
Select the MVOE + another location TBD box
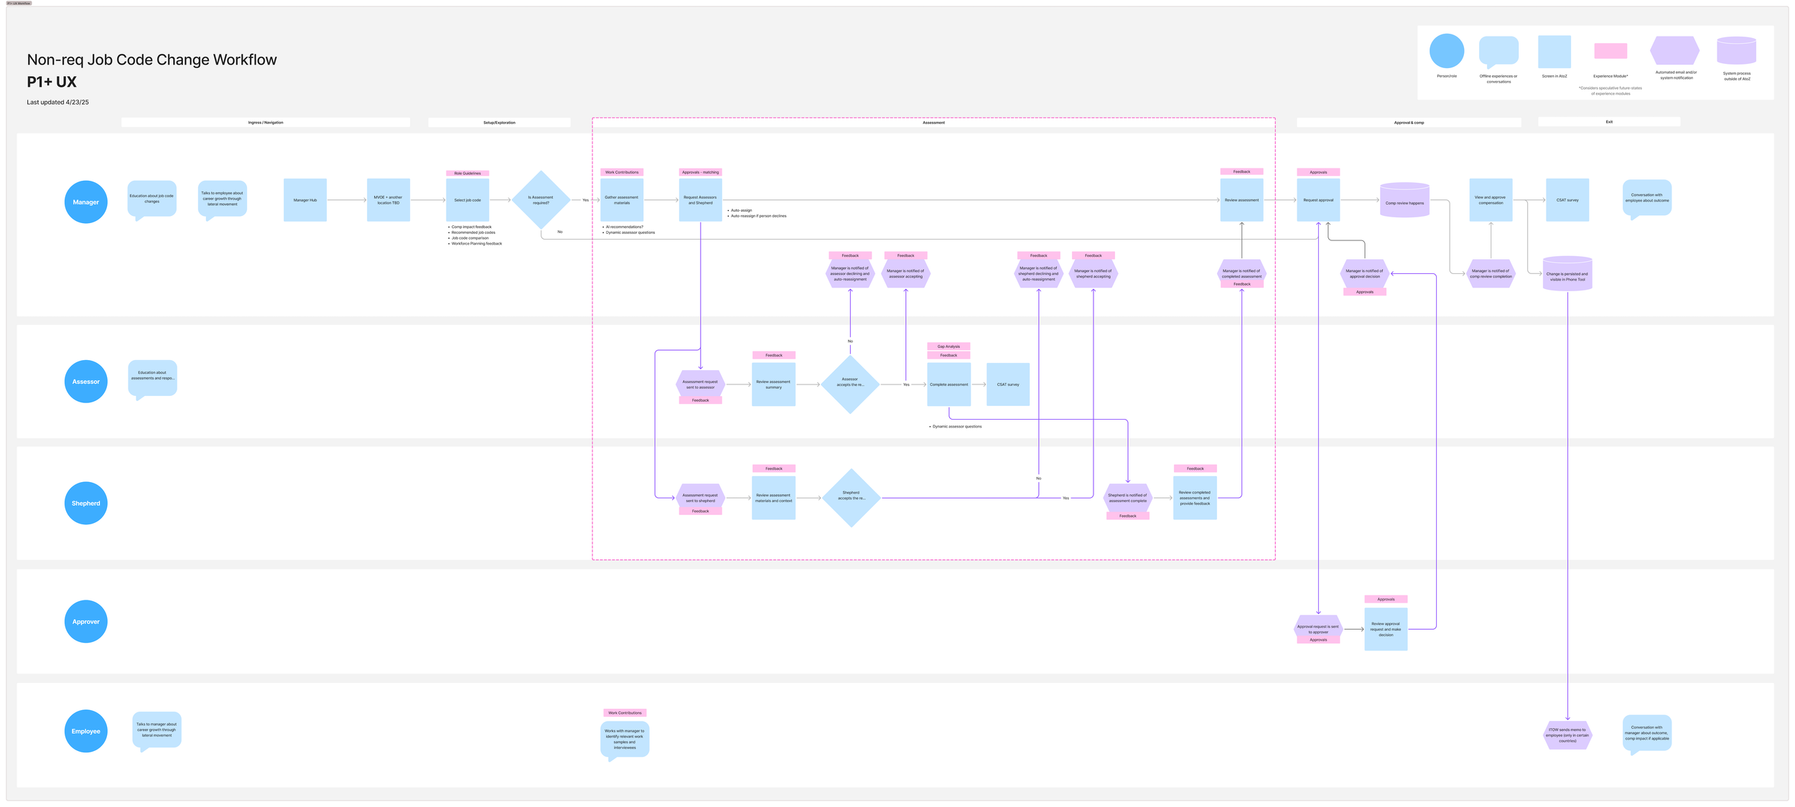(388, 200)
